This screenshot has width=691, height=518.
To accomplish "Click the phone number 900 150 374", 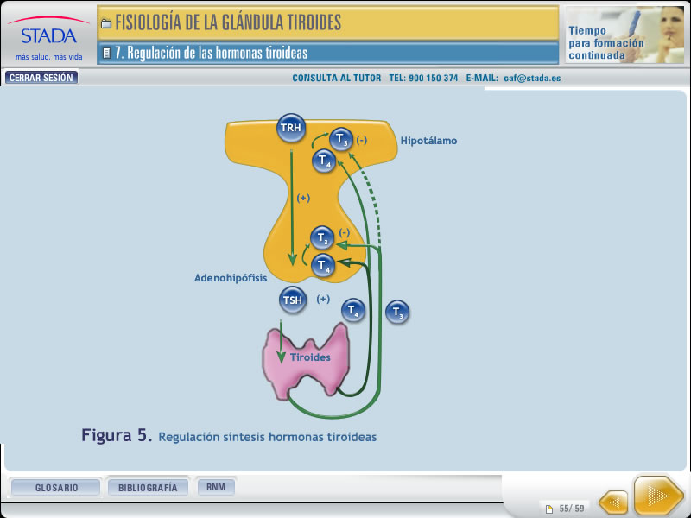I will tap(434, 78).
